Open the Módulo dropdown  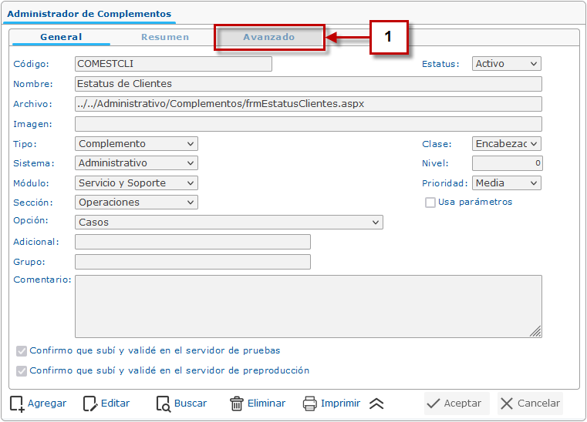point(137,183)
